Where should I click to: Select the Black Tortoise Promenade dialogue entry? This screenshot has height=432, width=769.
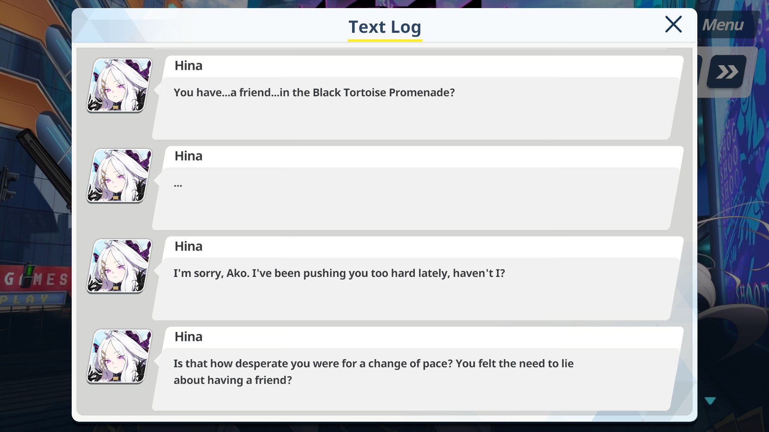418,98
